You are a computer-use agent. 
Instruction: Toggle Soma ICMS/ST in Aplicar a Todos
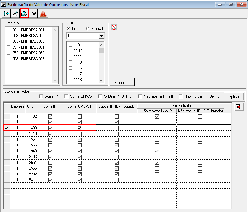66,96
